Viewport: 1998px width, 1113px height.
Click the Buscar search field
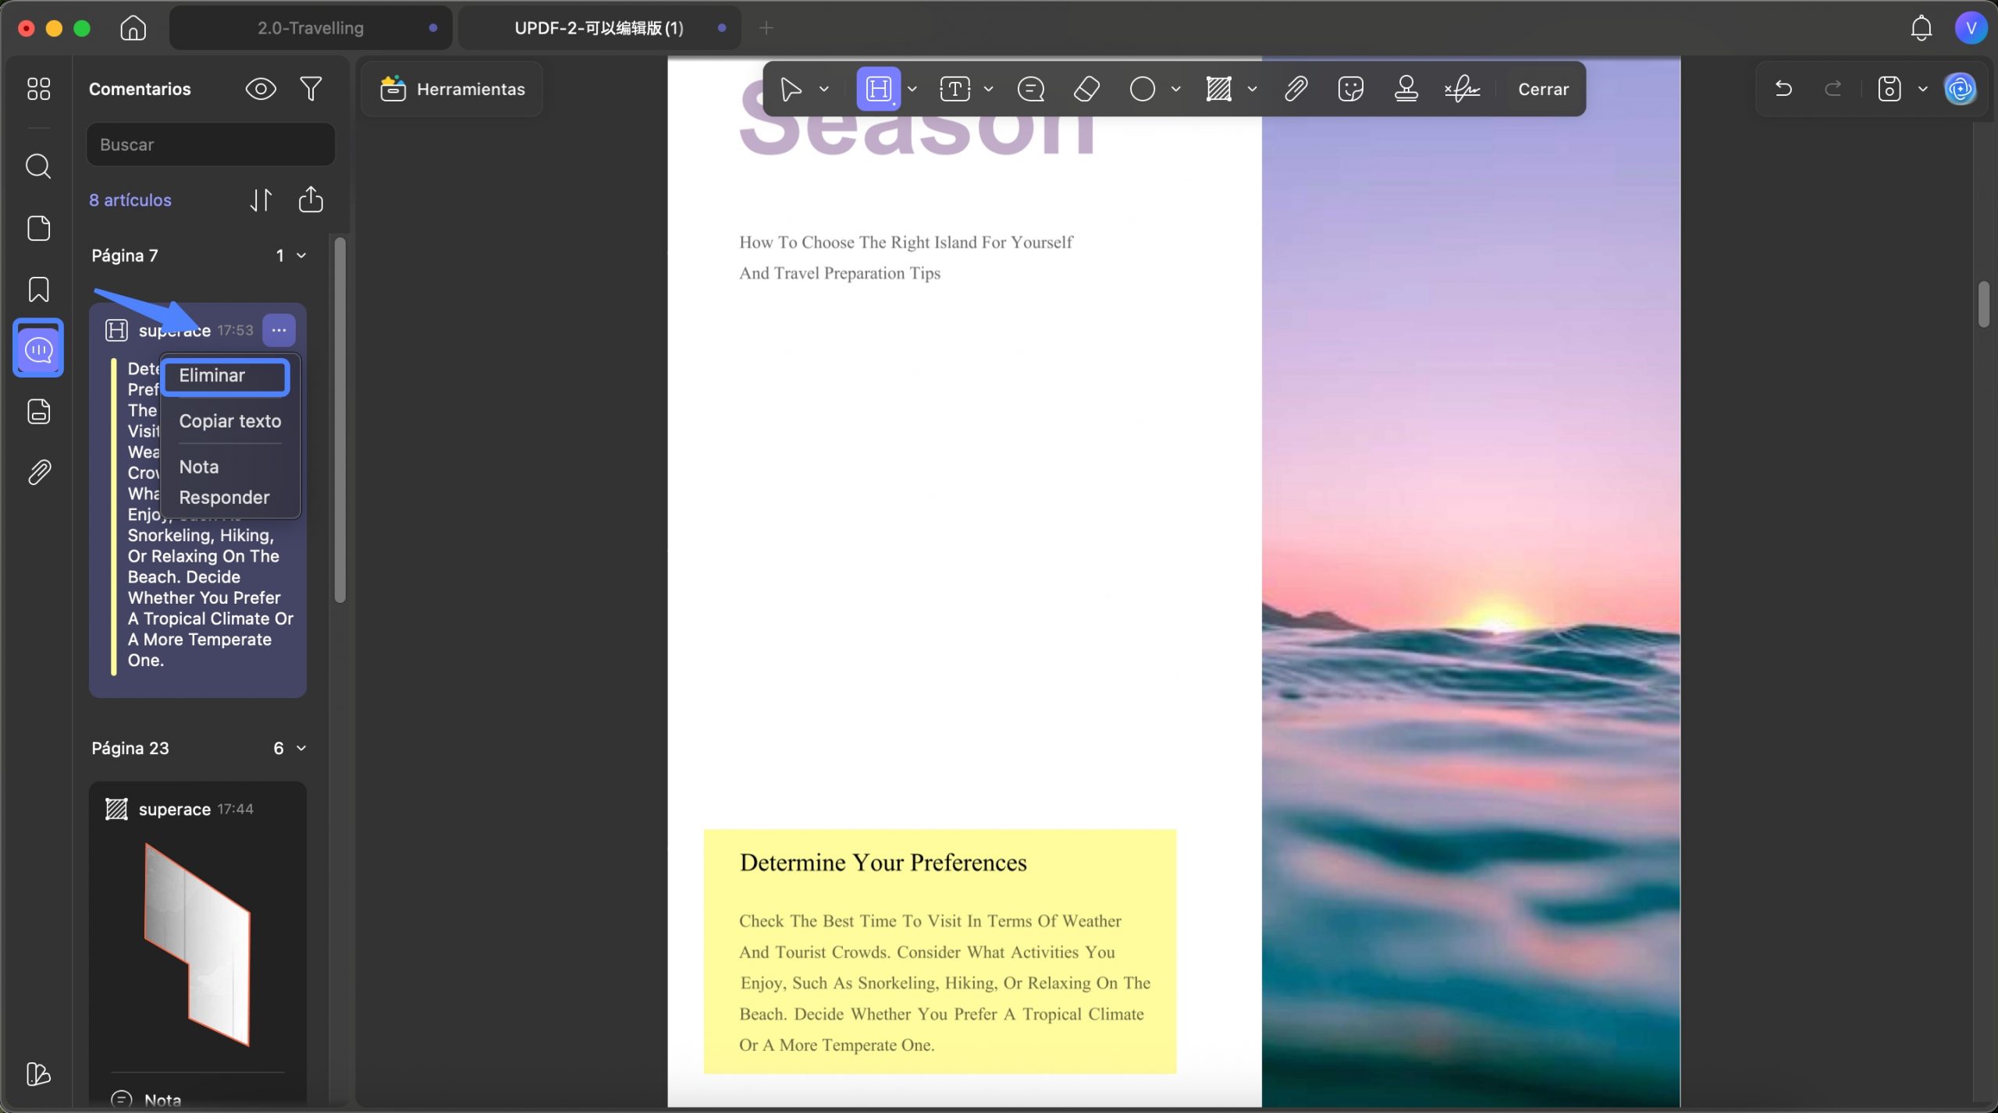point(211,145)
